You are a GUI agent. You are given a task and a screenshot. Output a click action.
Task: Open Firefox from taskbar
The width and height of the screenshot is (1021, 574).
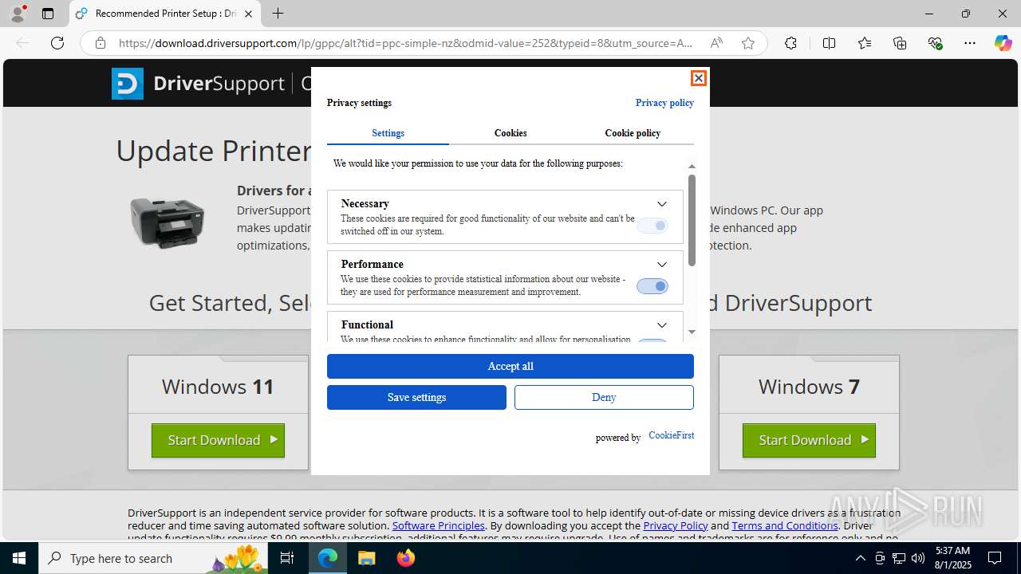(406, 558)
